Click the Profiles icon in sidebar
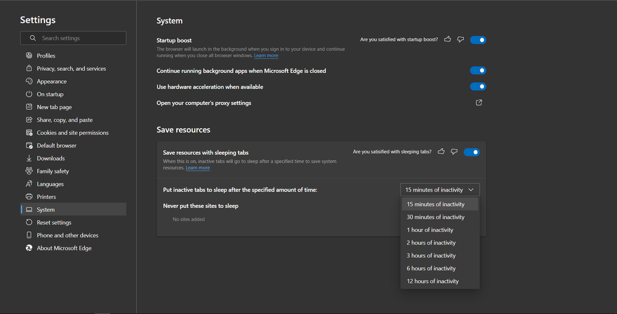This screenshot has height=314, width=617. click(29, 56)
